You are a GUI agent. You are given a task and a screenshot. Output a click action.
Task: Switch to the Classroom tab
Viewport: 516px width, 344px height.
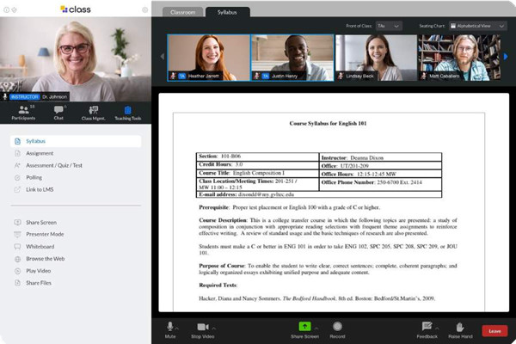[182, 12]
